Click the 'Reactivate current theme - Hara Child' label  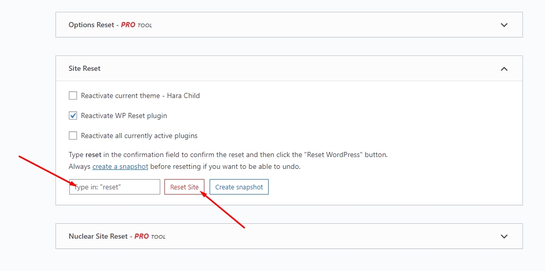pyautogui.click(x=140, y=95)
